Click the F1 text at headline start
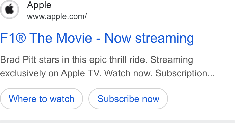 pos(7,38)
